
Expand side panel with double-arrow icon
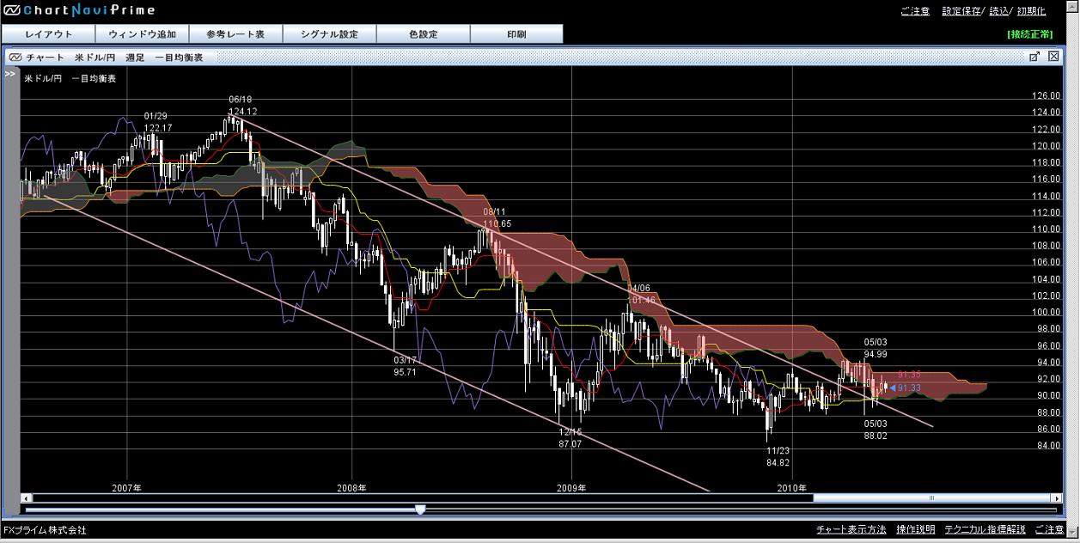[10, 75]
